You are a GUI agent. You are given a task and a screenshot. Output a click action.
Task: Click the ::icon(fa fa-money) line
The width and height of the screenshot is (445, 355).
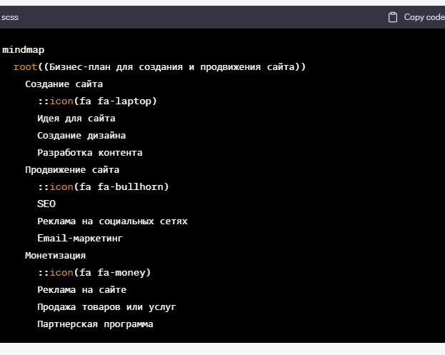94,273
